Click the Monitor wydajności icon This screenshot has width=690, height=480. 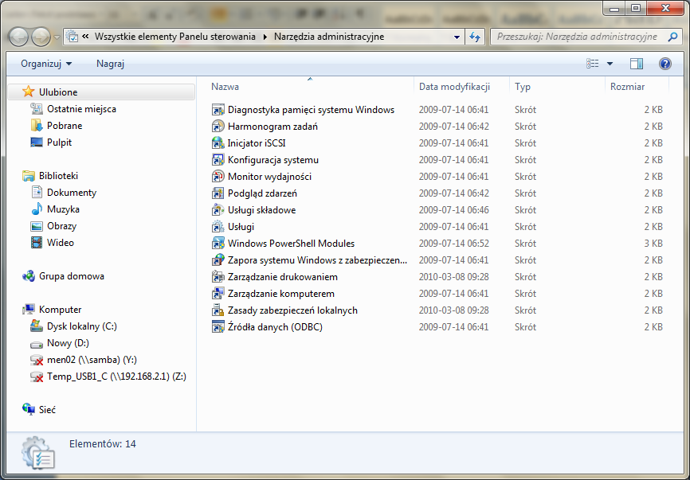pos(218,176)
